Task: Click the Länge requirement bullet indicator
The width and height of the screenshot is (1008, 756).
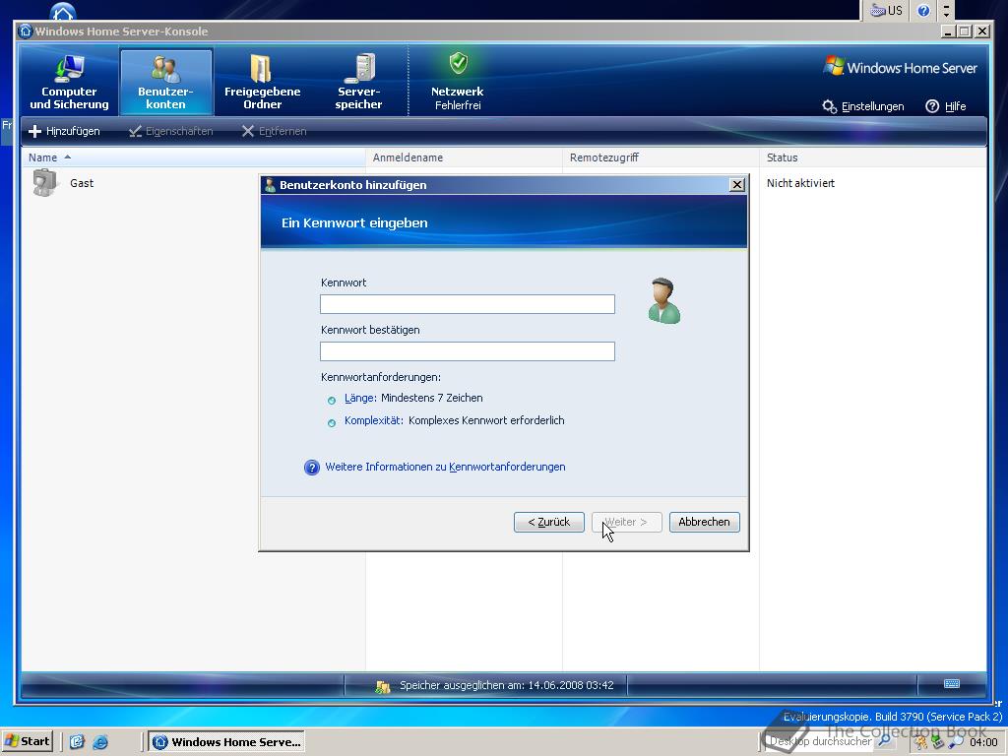Action: tap(332, 401)
